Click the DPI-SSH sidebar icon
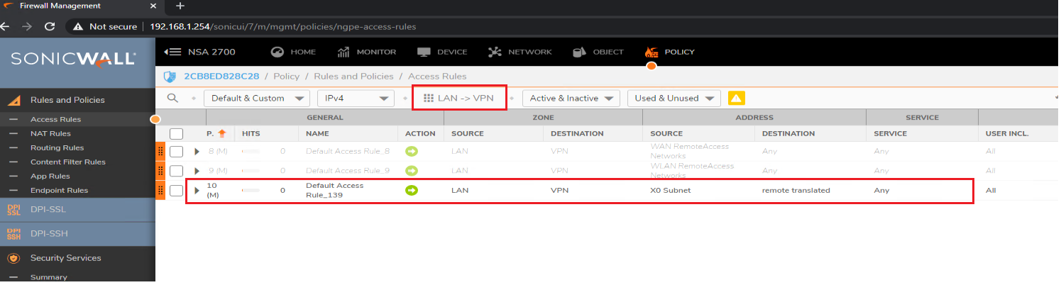Screen dimensions: 1061x285 [13, 233]
